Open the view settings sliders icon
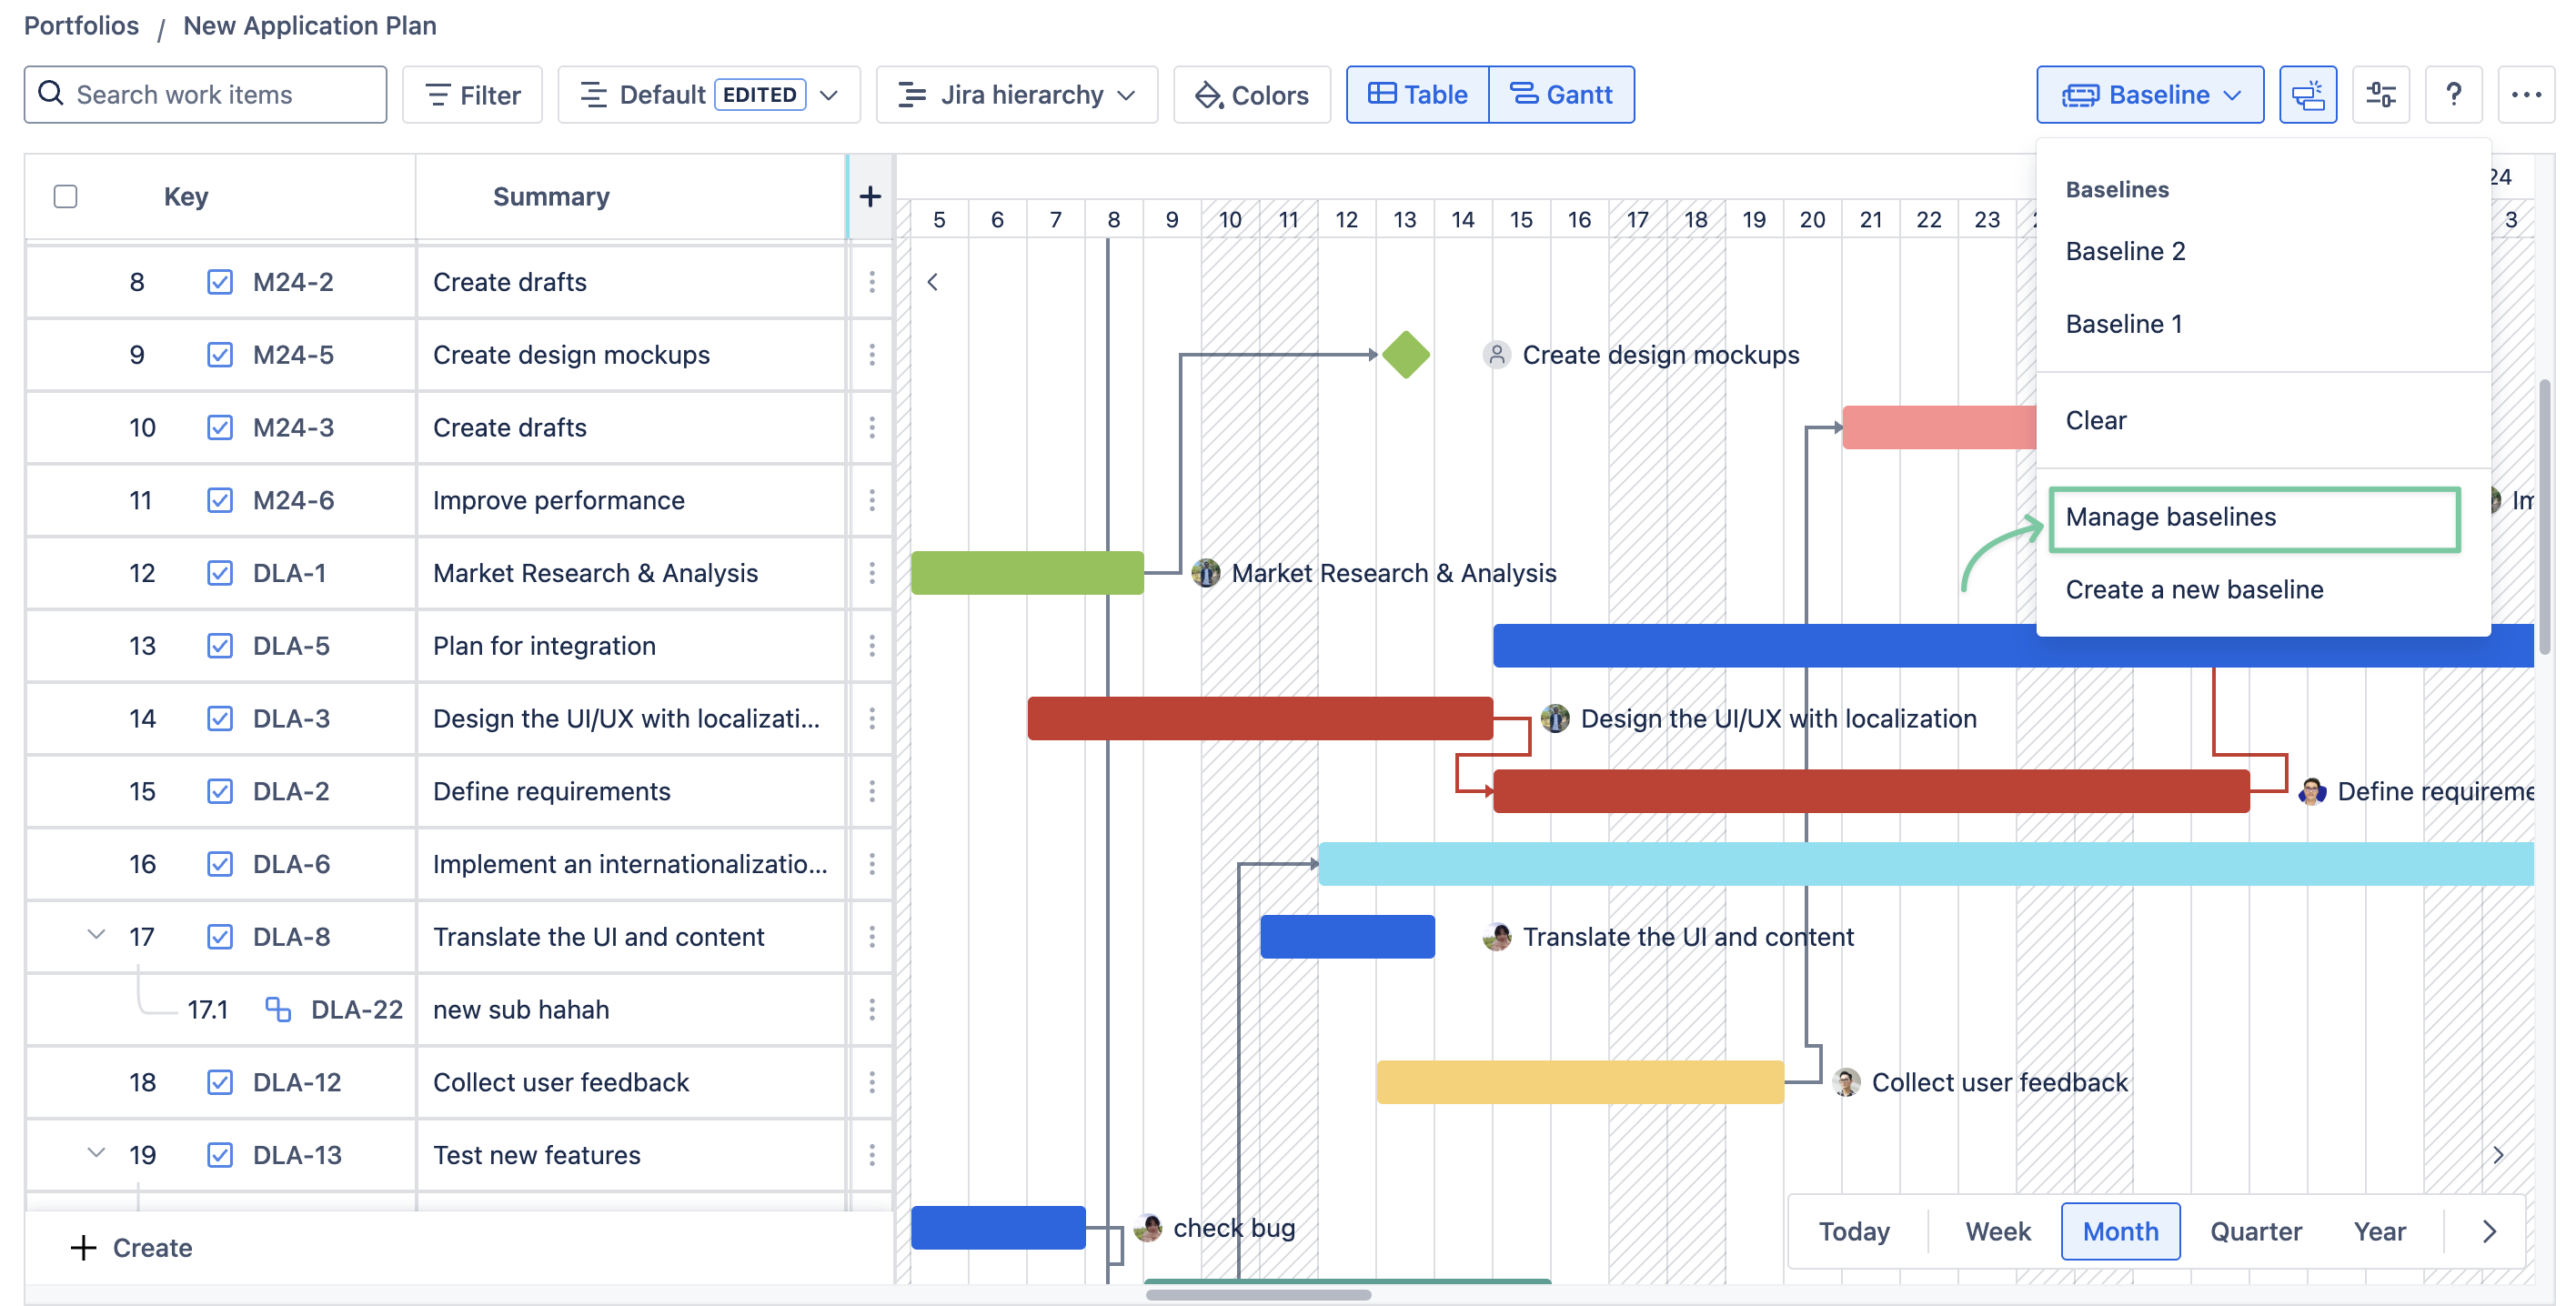Image resolution: width=2576 pixels, height=1306 pixels. click(2380, 95)
